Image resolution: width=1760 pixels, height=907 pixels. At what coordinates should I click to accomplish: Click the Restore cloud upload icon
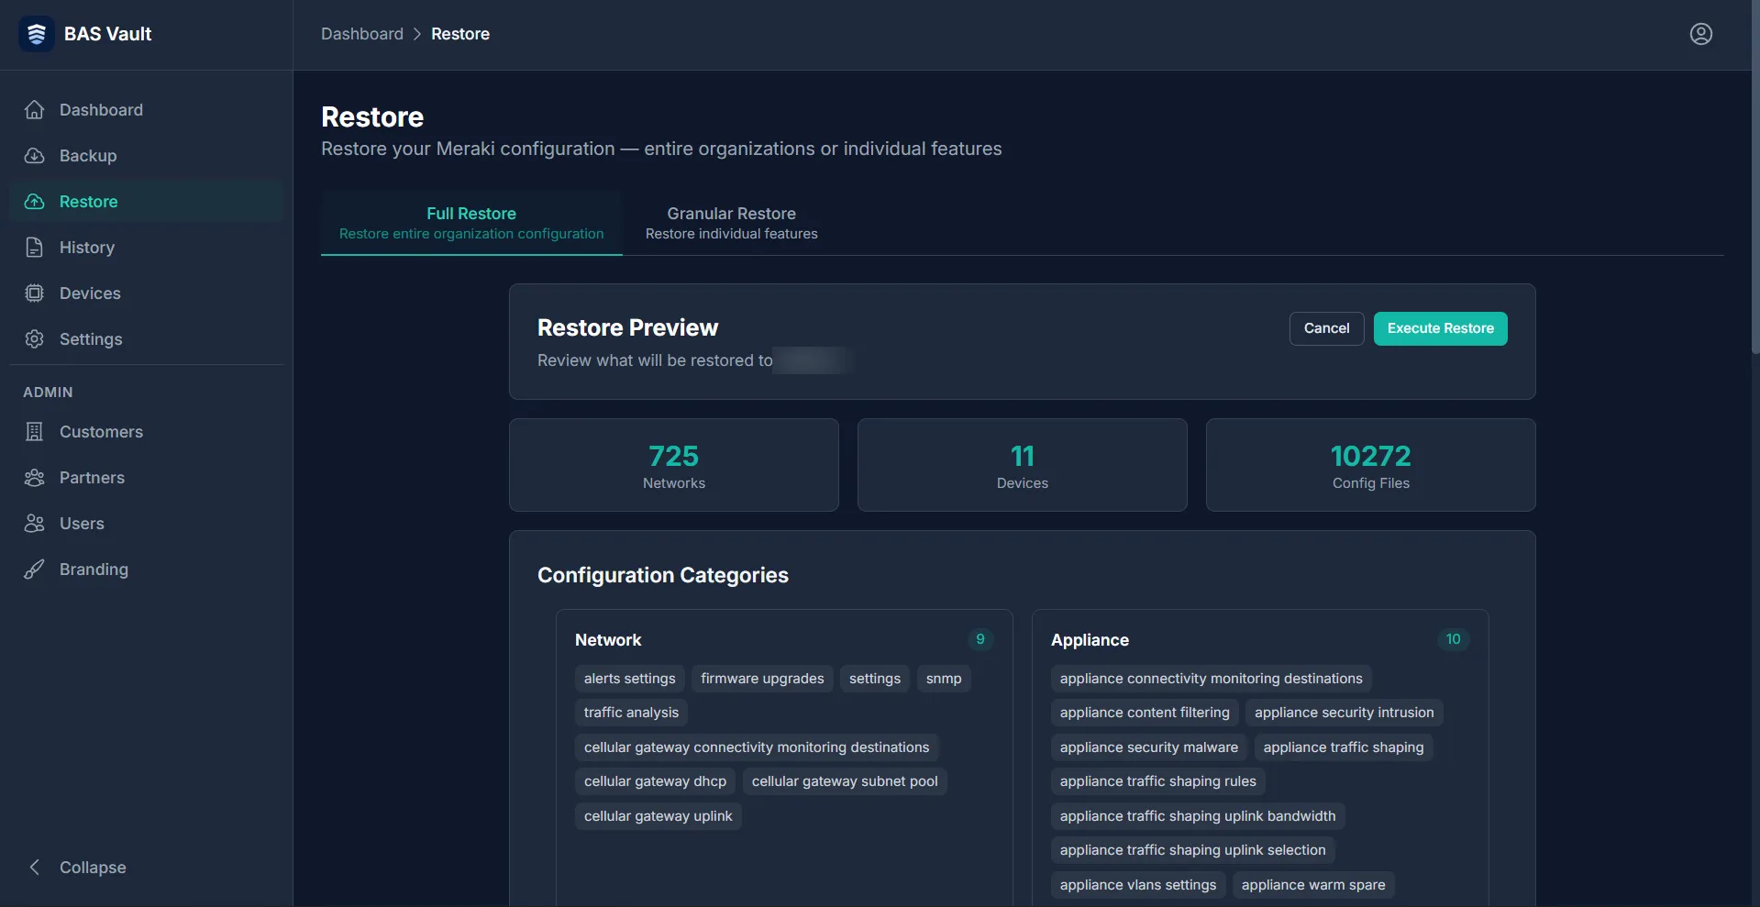[35, 202]
